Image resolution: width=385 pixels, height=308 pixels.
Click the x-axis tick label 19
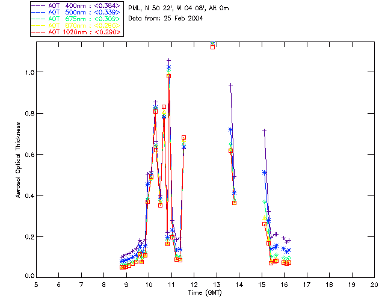point(352,285)
